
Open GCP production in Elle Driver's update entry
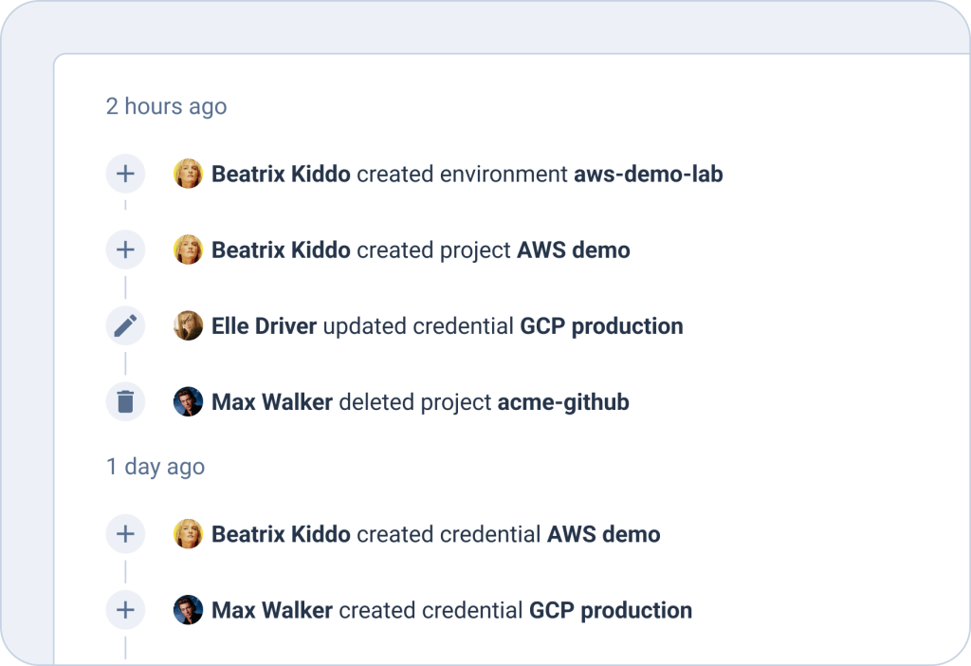[x=601, y=326]
